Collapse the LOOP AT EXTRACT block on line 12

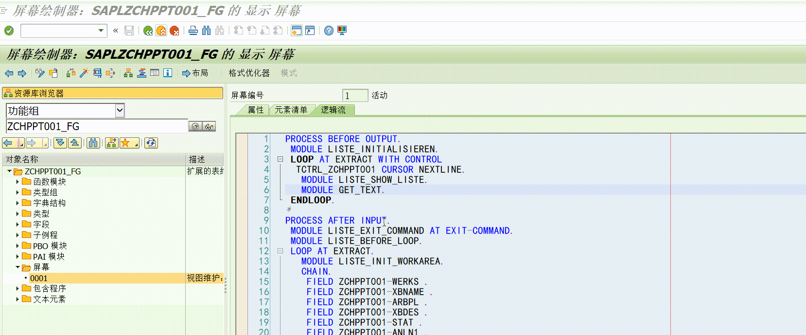pos(280,251)
